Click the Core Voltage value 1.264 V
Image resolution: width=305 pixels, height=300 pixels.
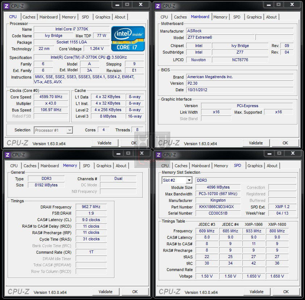(96, 48)
